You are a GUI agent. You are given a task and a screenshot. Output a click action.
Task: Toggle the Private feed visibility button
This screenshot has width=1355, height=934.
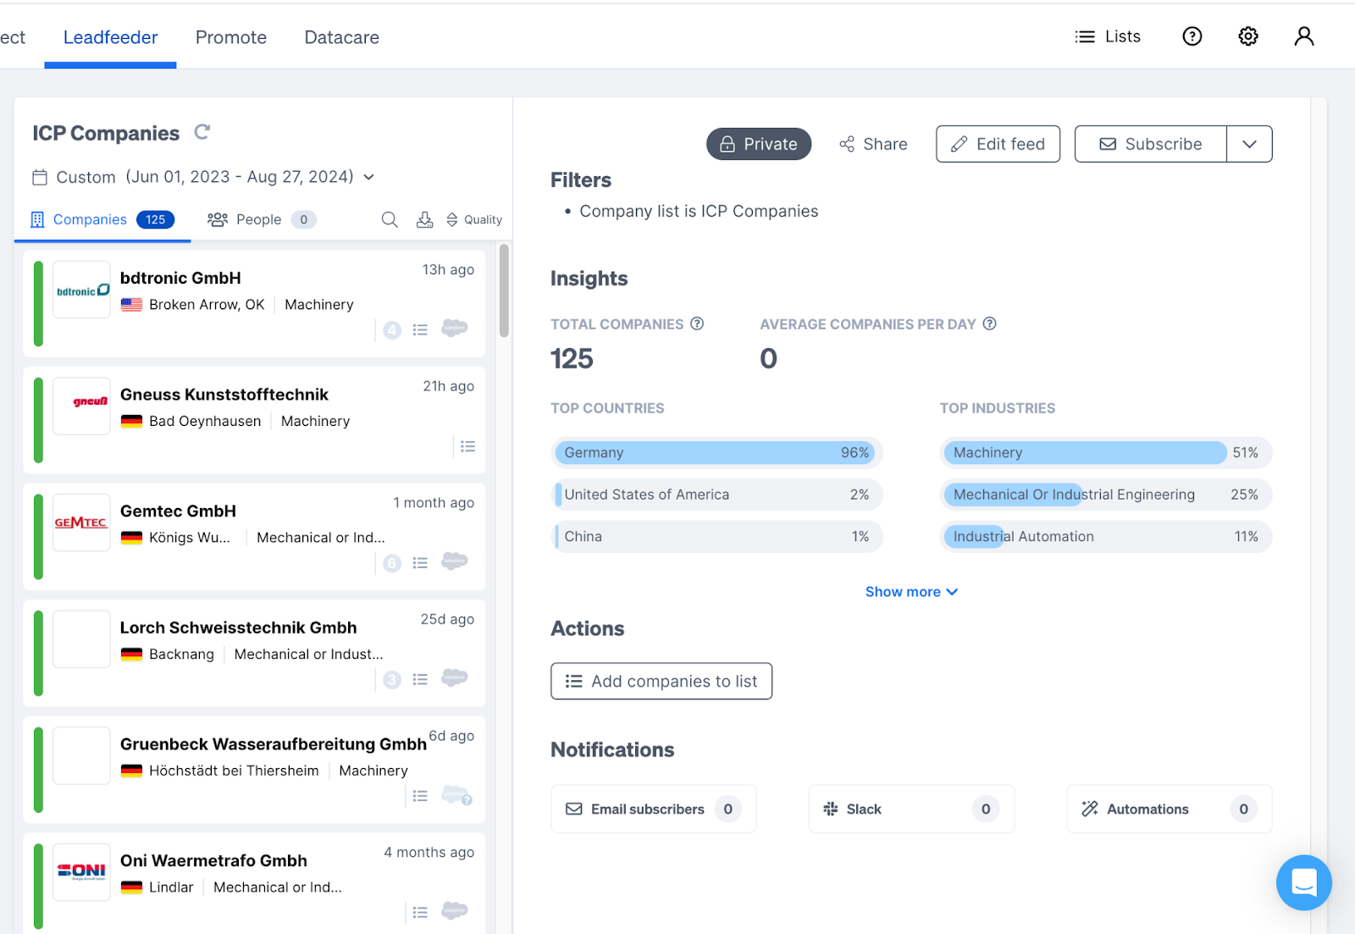click(759, 144)
